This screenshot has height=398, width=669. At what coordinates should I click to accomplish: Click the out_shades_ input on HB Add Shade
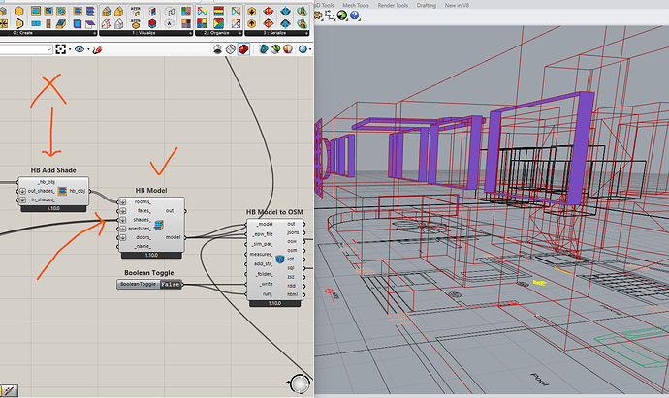pyautogui.click(x=41, y=191)
